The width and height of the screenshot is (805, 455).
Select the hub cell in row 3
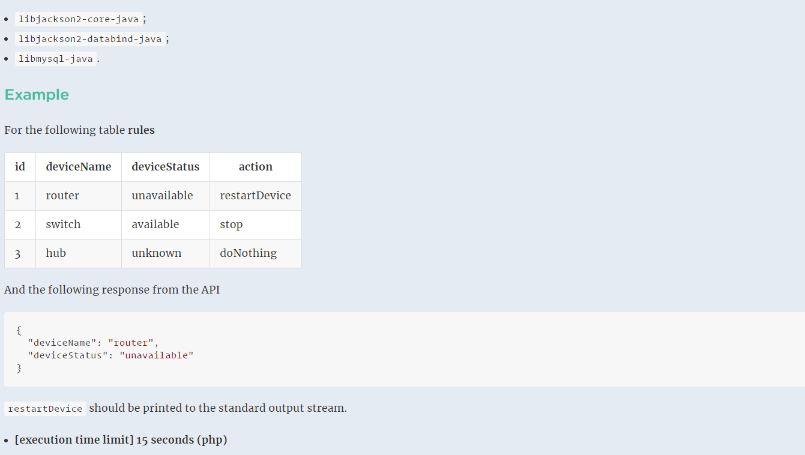(55, 253)
